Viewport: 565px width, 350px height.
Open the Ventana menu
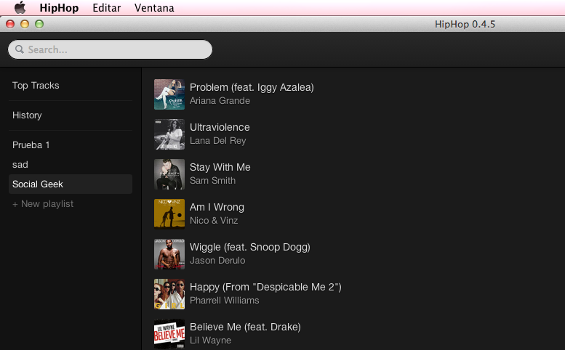pyautogui.click(x=154, y=8)
